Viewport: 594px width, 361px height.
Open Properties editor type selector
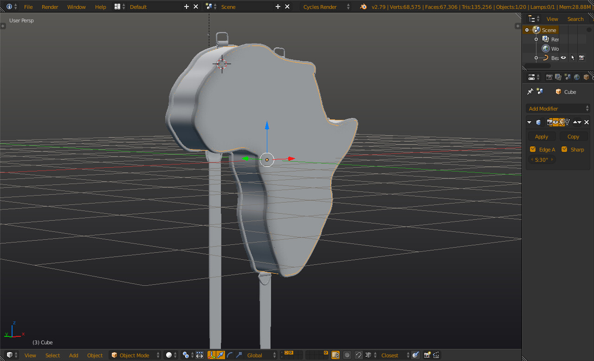pos(534,77)
